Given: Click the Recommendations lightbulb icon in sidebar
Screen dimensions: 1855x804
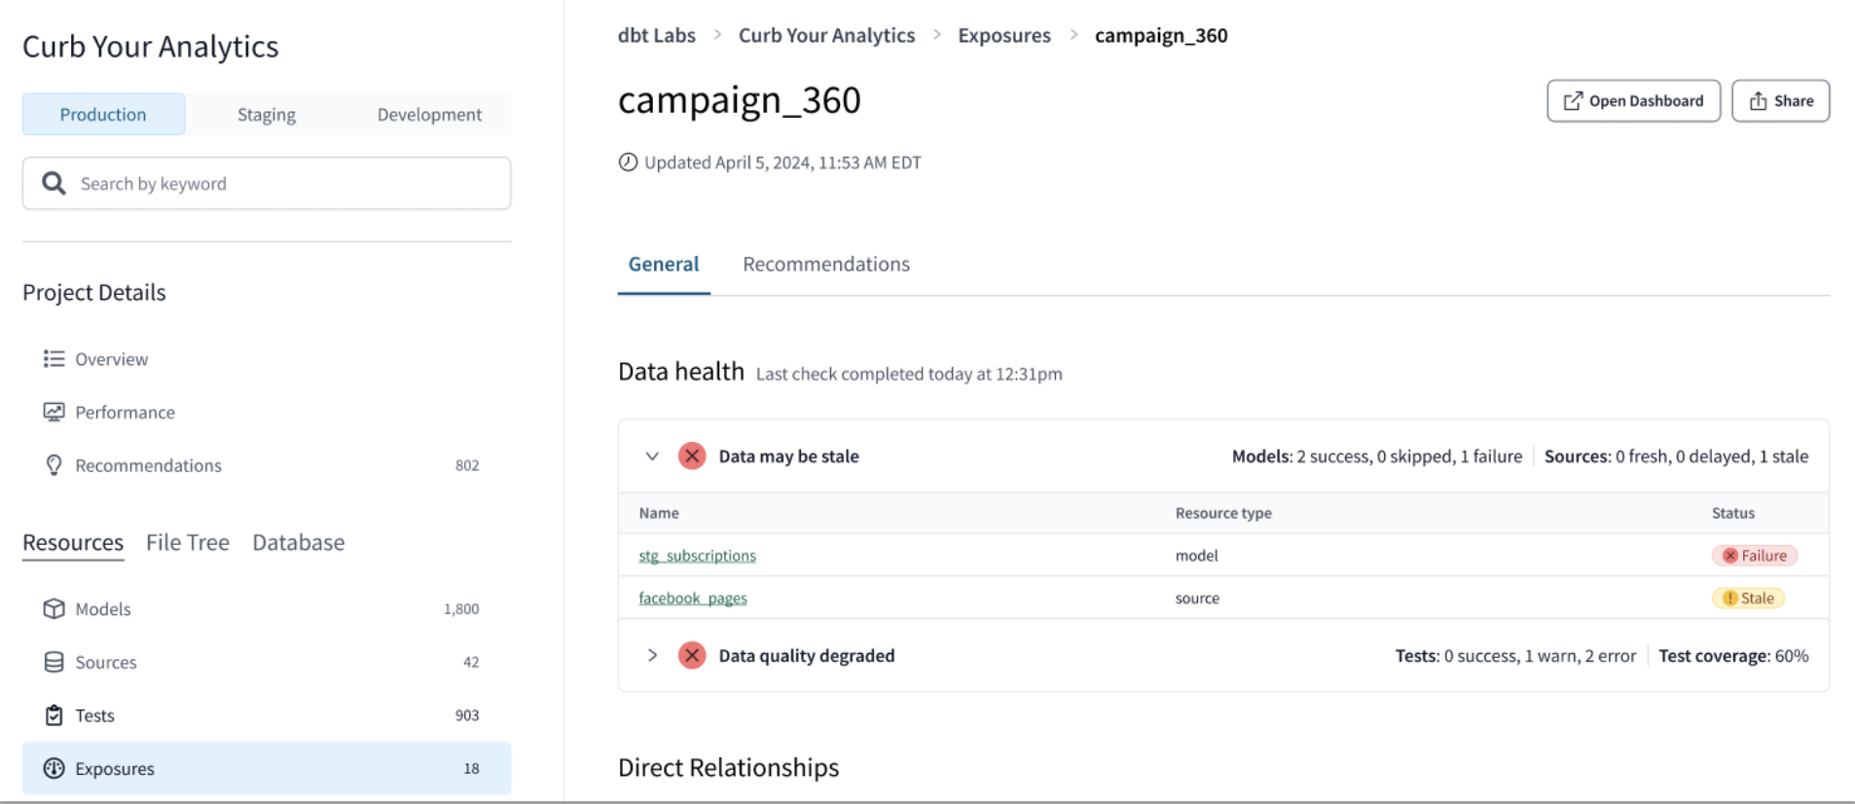Looking at the screenshot, I should pyautogui.click(x=54, y=465).
